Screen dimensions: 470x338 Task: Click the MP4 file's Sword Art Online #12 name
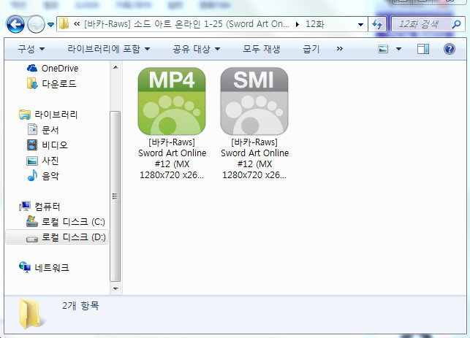172,158
